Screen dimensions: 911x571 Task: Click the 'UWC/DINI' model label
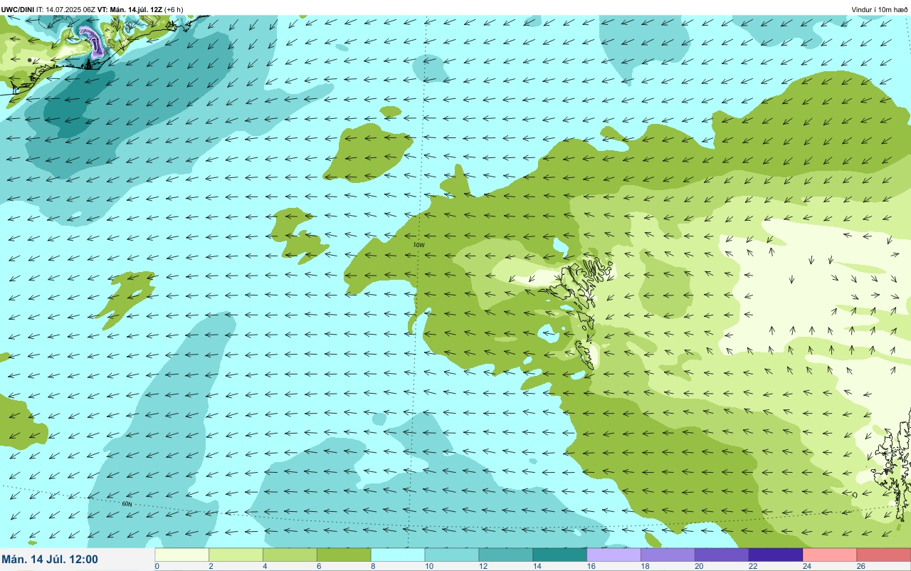tap(18, 9)
